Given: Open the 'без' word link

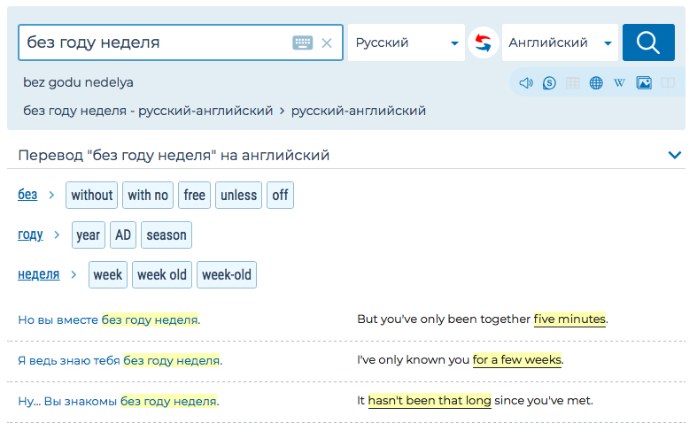Looking at the screenshot, I should [x=27, y=195].
